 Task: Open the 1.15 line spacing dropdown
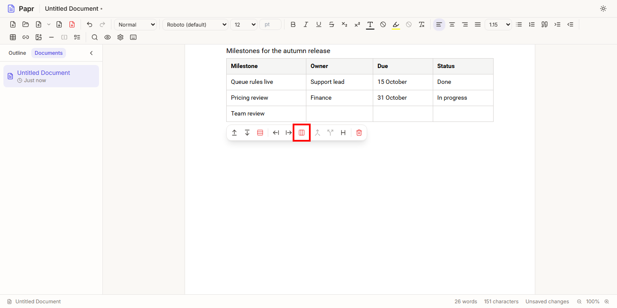point(498,24)
